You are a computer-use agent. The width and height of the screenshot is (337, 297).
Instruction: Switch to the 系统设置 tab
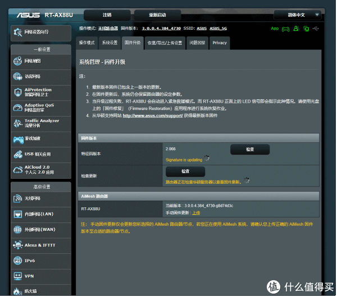tap(110, 43)
